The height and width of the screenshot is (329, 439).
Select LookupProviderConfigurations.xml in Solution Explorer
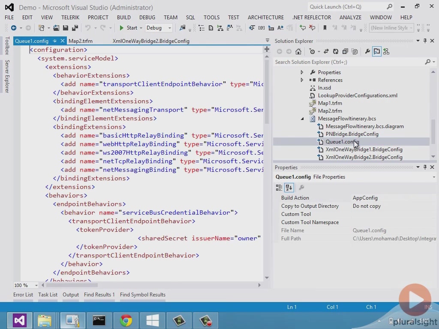click(358, 96)
